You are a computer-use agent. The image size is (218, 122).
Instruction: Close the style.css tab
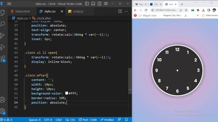(x=62, y=12)
